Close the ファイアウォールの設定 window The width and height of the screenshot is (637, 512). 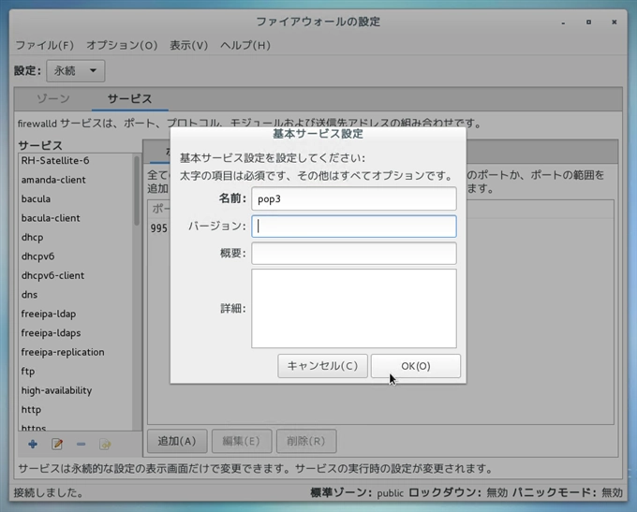[615, 22]
